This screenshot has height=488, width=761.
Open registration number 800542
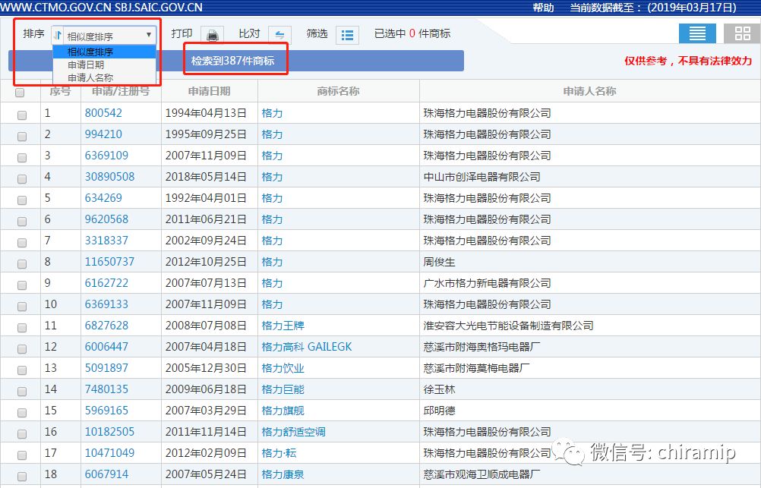pos(103,113)
